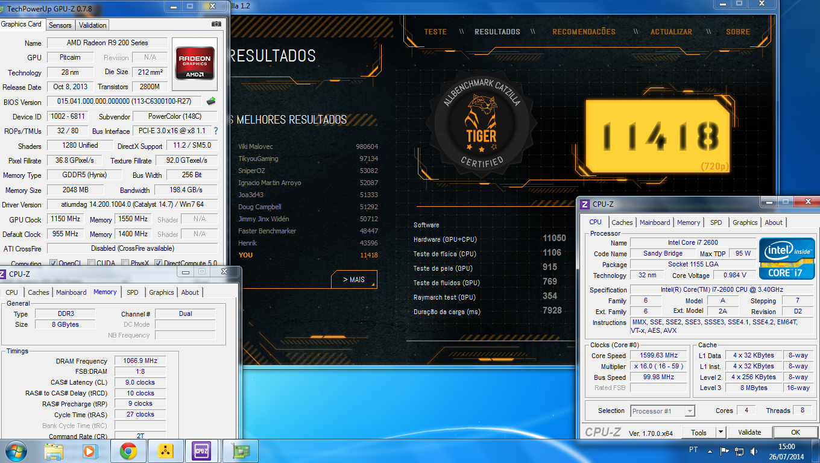820x463 pixels.
Task: Click the Z title icon of the CPU-Z processor window
Action: [x=584, y=204]
